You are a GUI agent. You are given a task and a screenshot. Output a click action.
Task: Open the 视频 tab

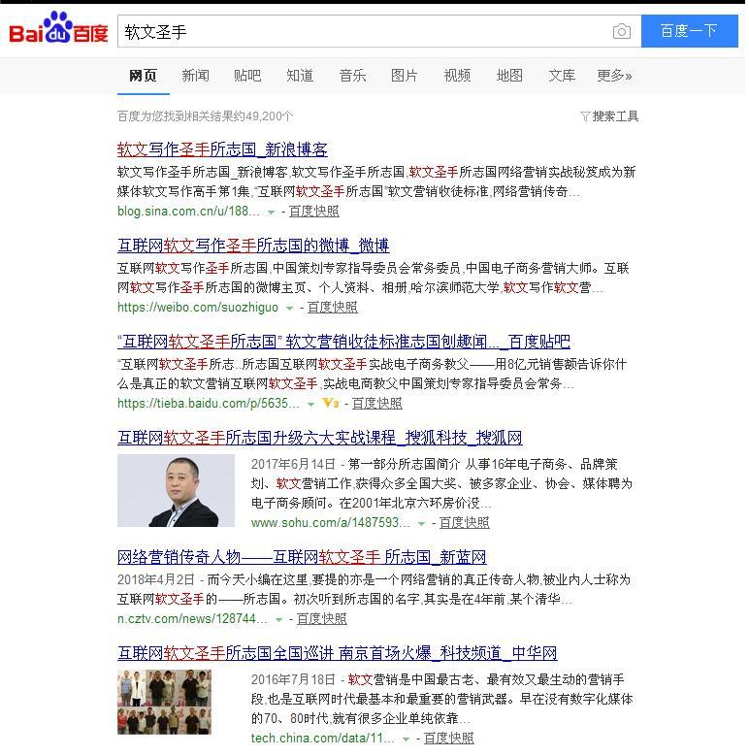[x=457, y=76]
